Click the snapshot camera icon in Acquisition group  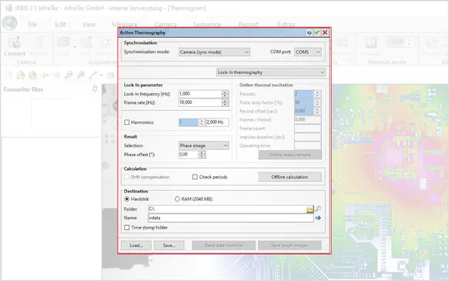pyautogui.click(x=64, y=43)
